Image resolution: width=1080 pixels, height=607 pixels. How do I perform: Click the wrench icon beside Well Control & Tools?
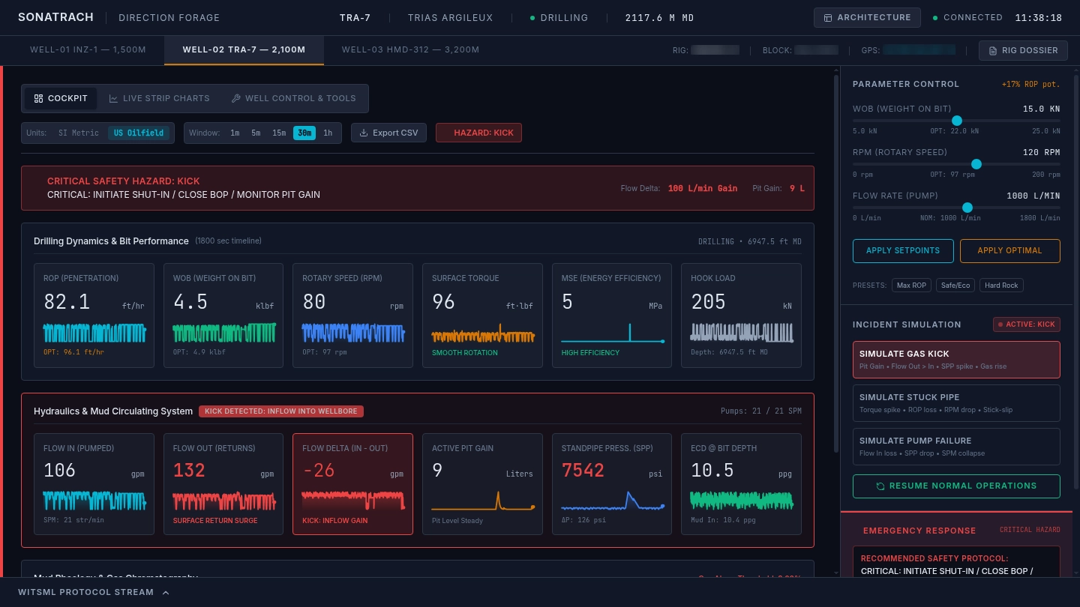tap(235, 98)
